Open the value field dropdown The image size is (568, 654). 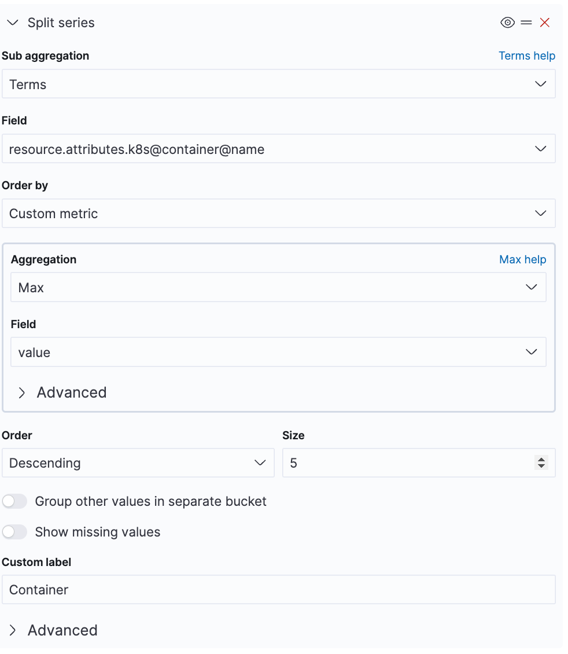coord(278,352)
